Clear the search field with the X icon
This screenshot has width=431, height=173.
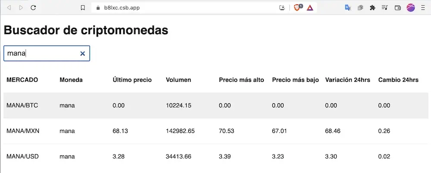(82, 53)
